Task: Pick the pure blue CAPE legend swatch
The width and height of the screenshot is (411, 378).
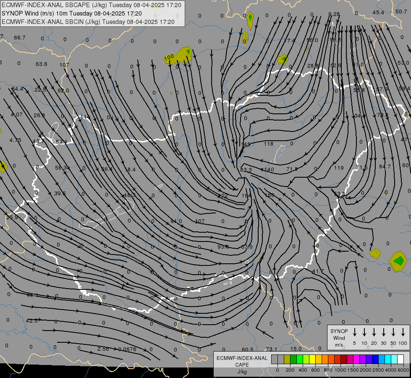Action: coord(375,360)
